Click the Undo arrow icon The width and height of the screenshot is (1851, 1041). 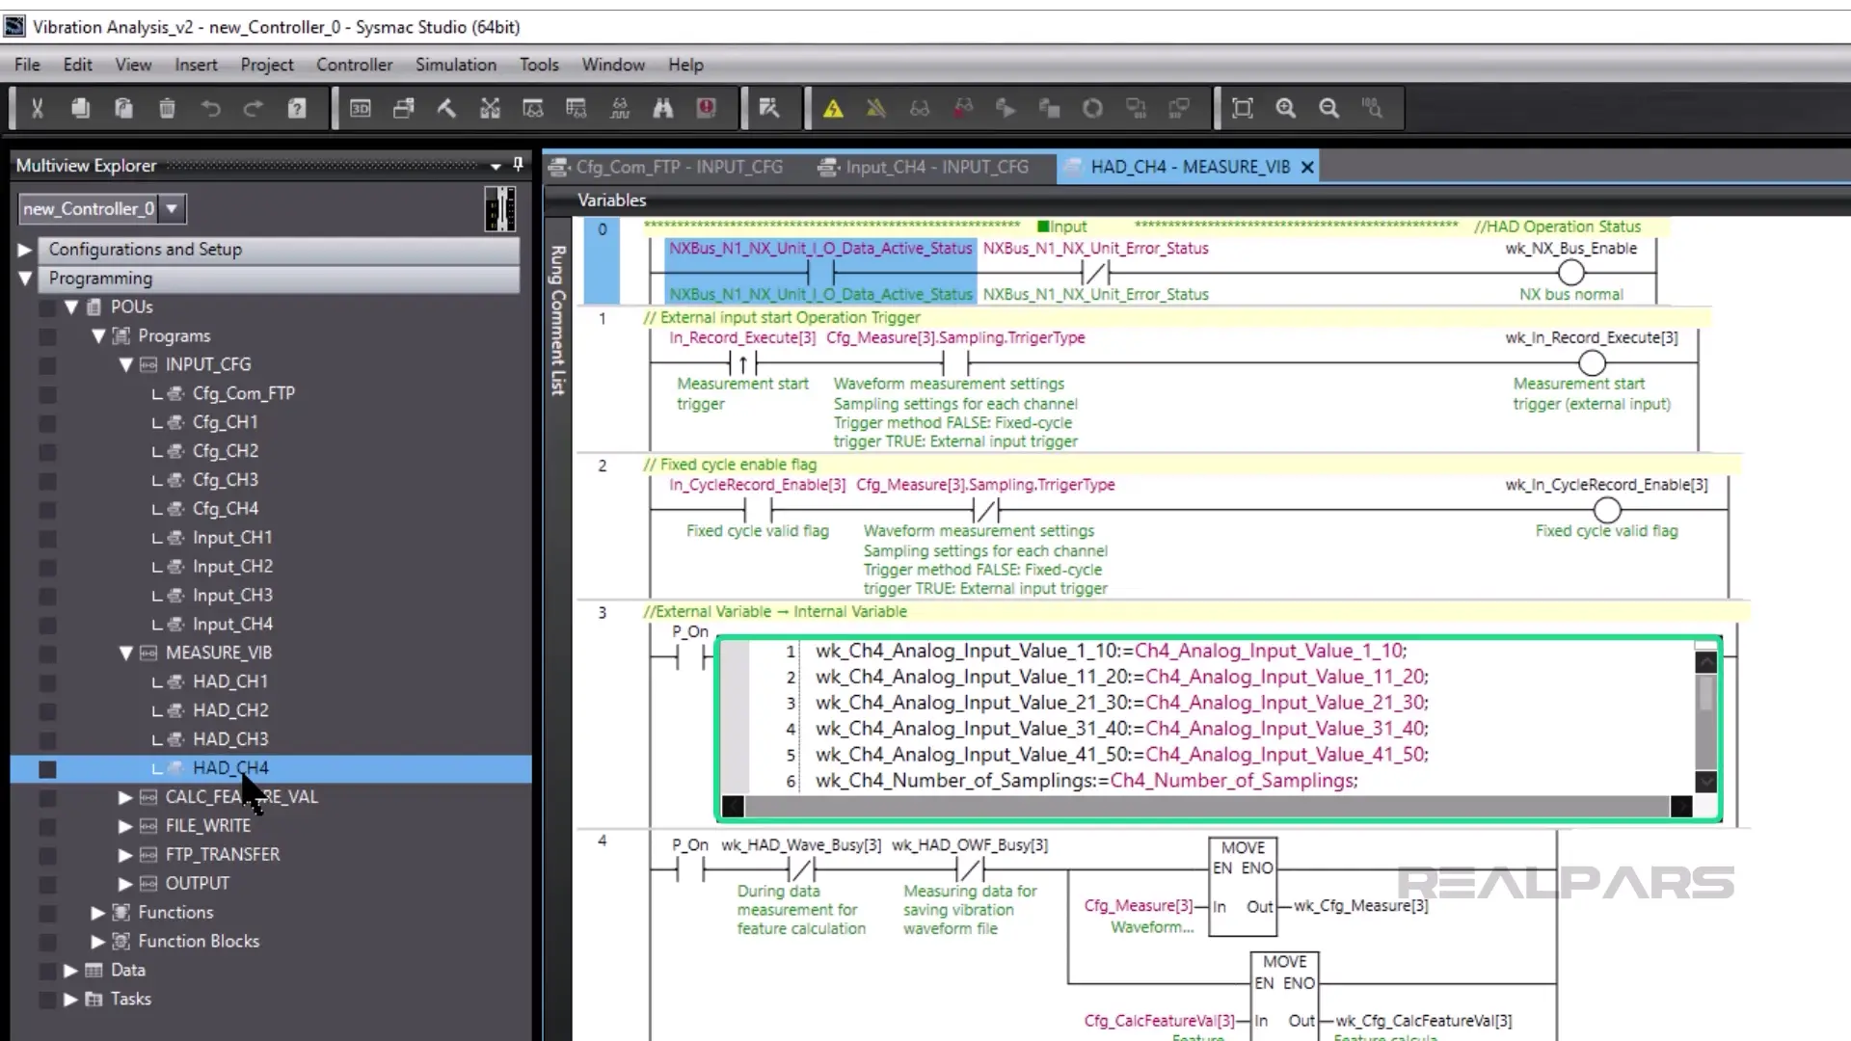210,108
